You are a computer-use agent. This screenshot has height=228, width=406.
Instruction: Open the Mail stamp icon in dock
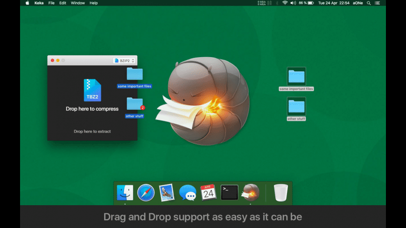[x=167, y=192]
